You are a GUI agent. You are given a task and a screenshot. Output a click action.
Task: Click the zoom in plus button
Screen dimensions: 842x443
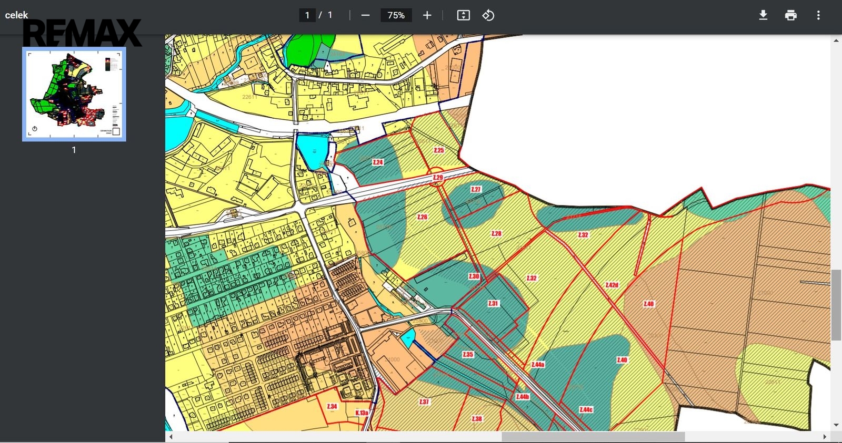(x=427, y=15)
